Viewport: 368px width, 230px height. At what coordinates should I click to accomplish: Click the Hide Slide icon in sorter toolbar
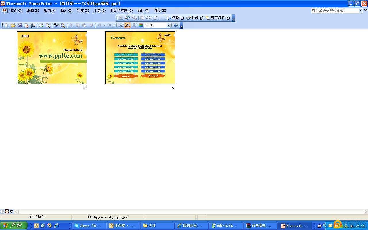121,18
